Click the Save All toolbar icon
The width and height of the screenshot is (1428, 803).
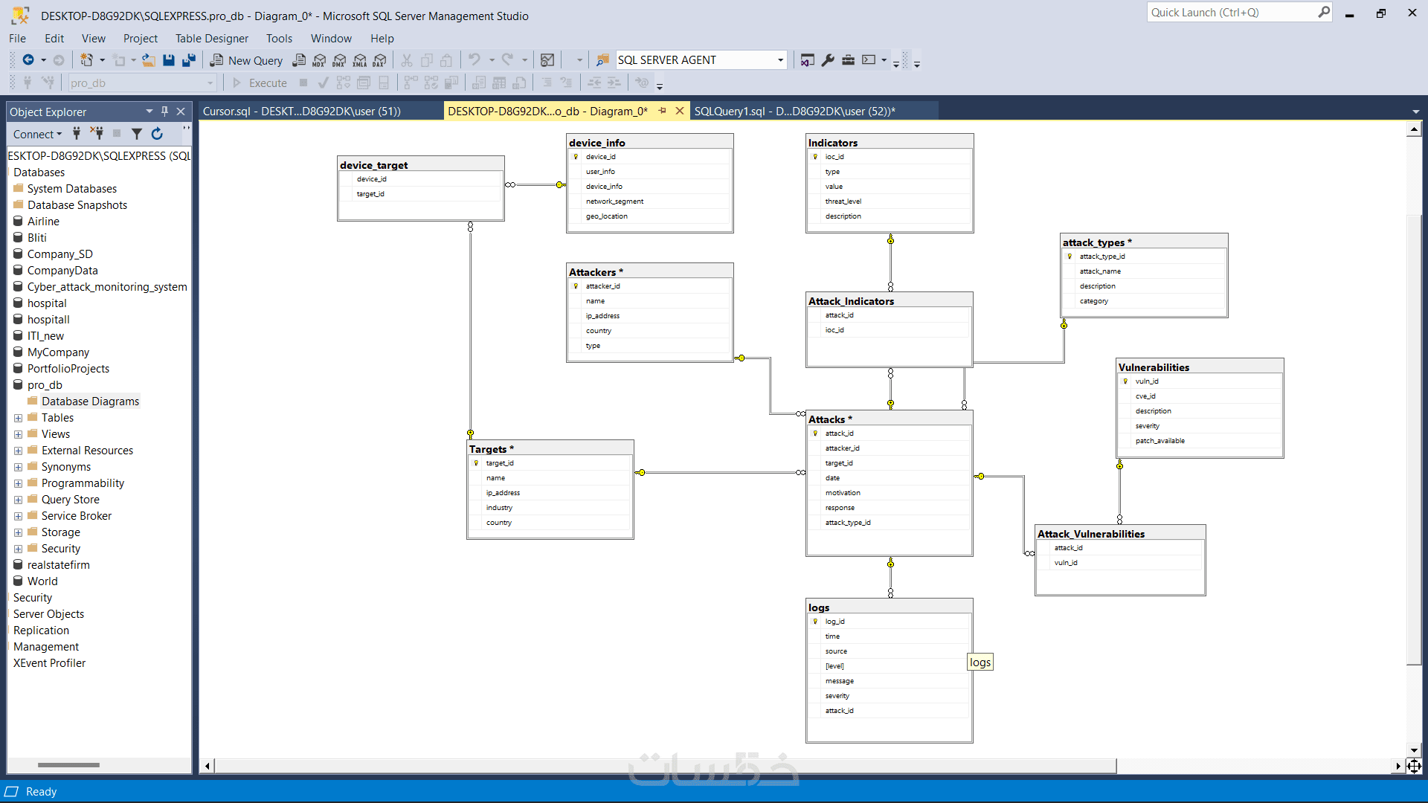189,60
